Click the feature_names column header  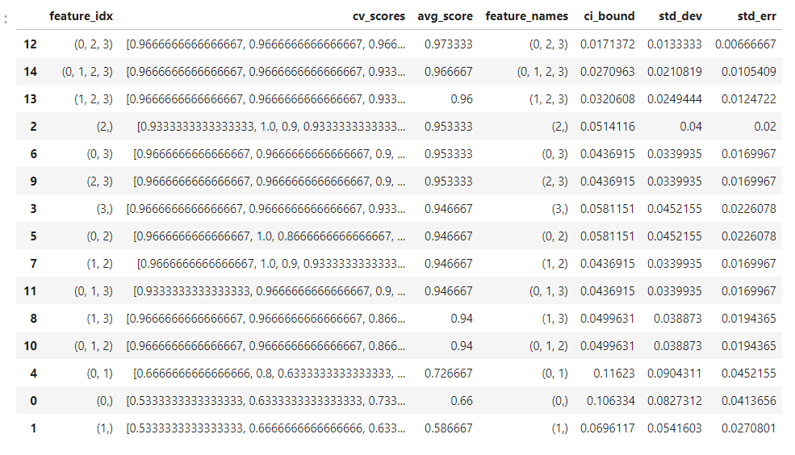[526, 16]
